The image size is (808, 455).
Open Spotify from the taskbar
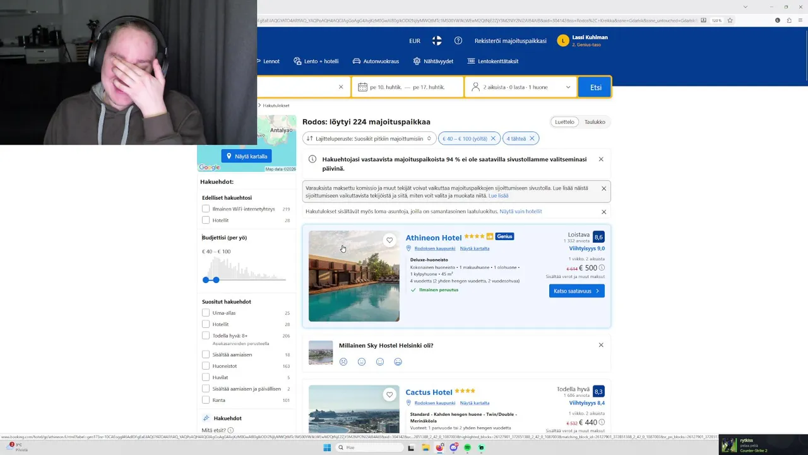(x=467, y=447)
